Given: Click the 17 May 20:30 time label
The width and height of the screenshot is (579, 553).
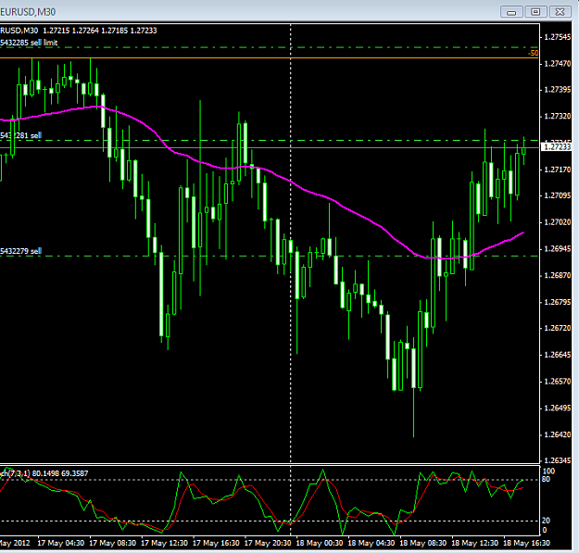Looking at the screenshot, I should 268,543.
